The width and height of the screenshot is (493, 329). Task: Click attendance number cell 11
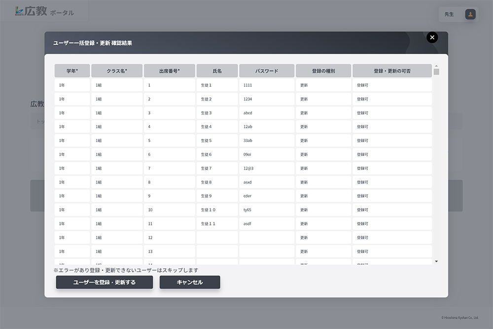coord(170,223)
